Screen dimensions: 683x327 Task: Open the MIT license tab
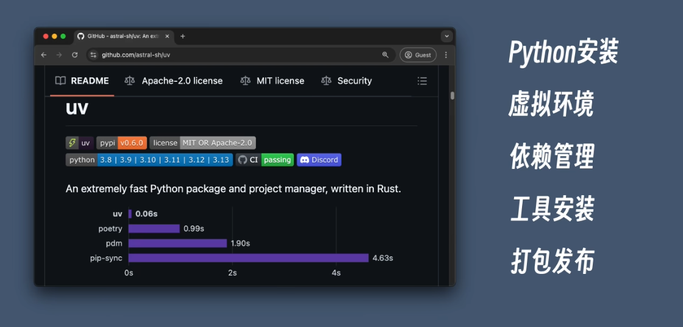(x=273, y=81)
